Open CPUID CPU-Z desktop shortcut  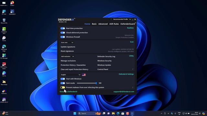4,100
